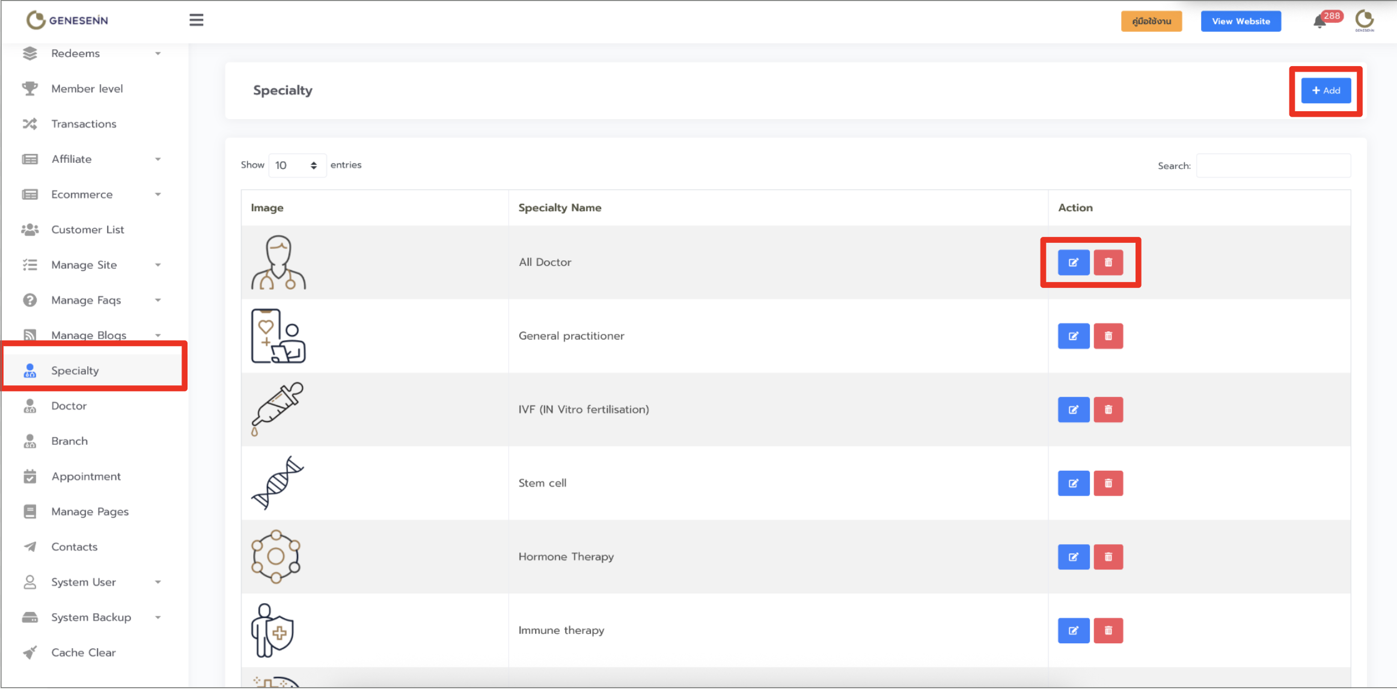1397x689 pixels.
Task: Open Customer List page
Action: coord(88,230)
